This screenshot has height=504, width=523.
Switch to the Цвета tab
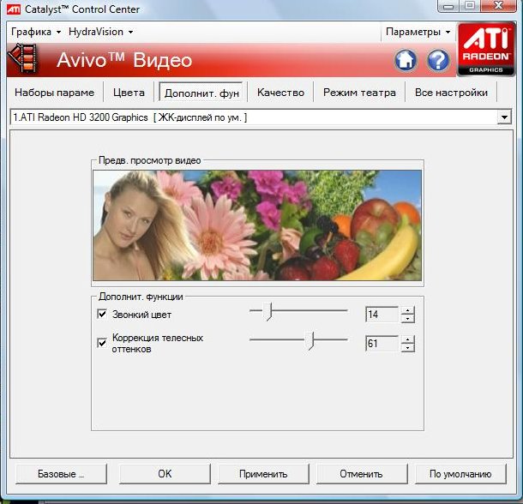[x=129, y=93]
